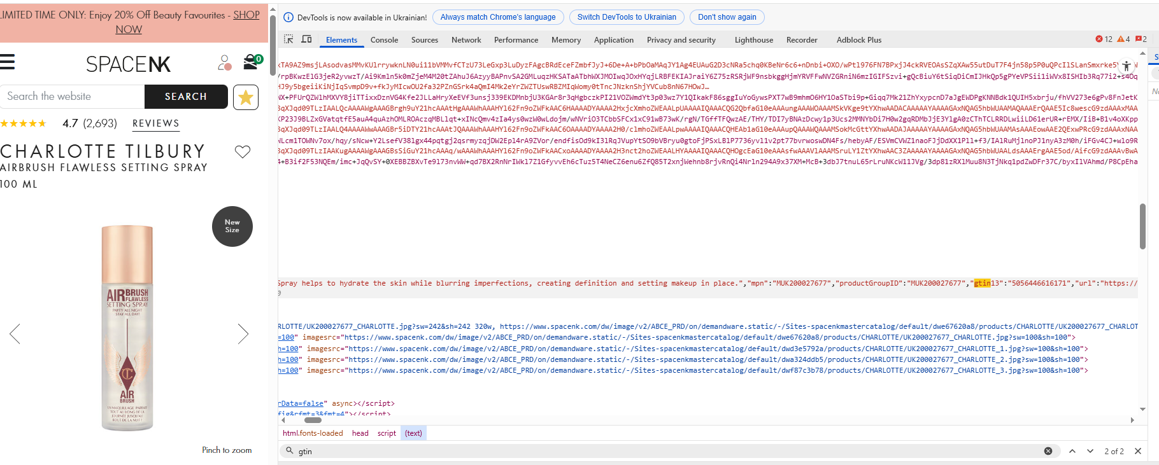Click the highlighted gtin match text

tap(982, 283)
